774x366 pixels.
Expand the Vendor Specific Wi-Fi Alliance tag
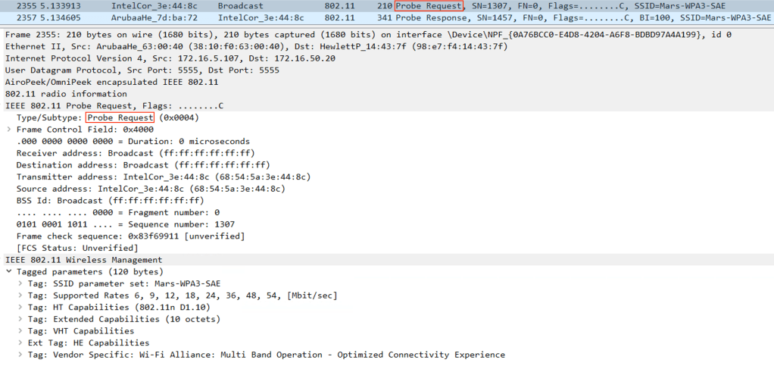(20, 355)
